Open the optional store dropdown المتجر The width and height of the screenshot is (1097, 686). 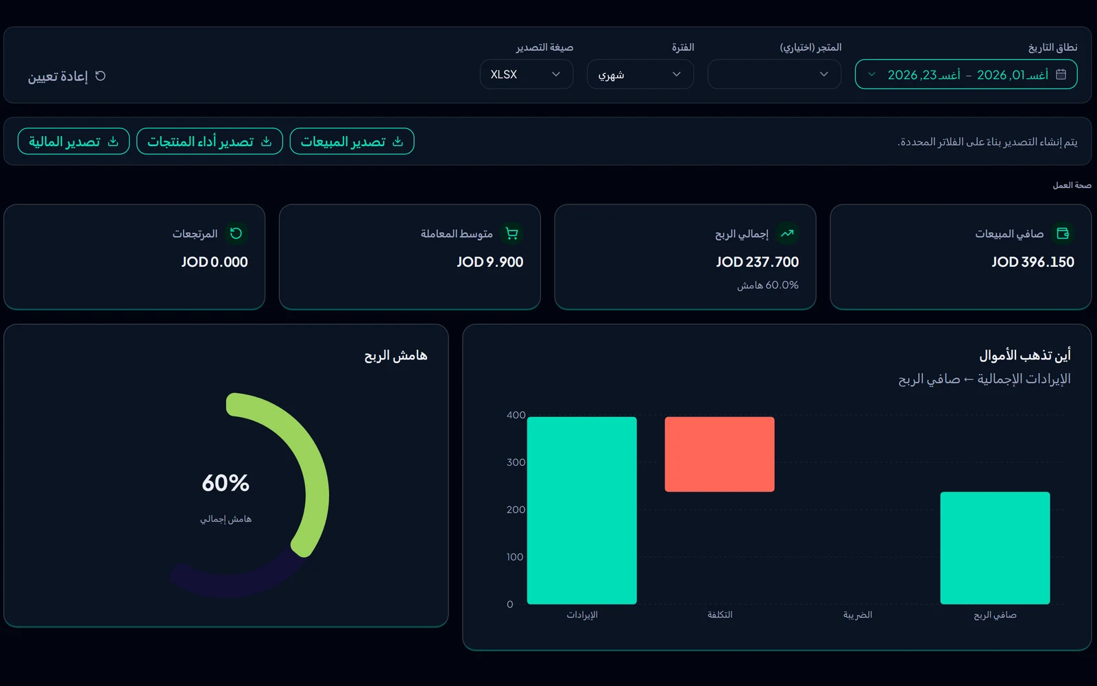point(774,74)
